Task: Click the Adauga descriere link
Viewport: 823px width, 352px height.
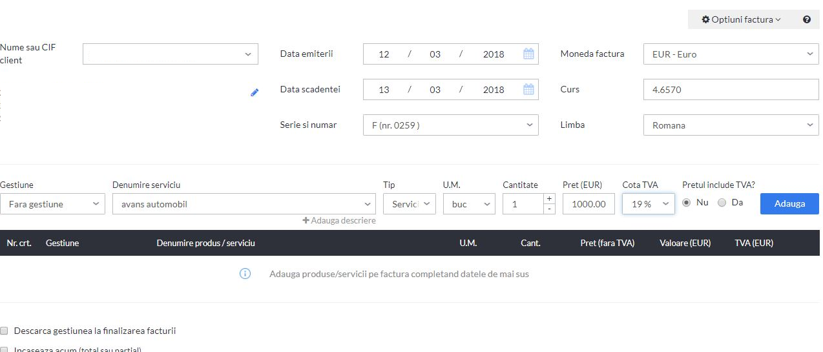Action: click(339, 220)
